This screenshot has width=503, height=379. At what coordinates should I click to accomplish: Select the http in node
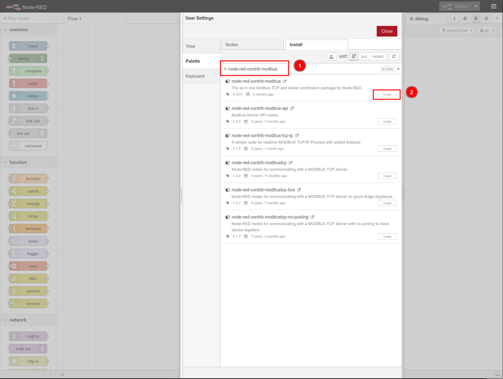28,361
